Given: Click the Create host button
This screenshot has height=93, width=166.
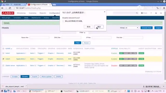Looking at the screenshot, I should click(x=147, y=28).
